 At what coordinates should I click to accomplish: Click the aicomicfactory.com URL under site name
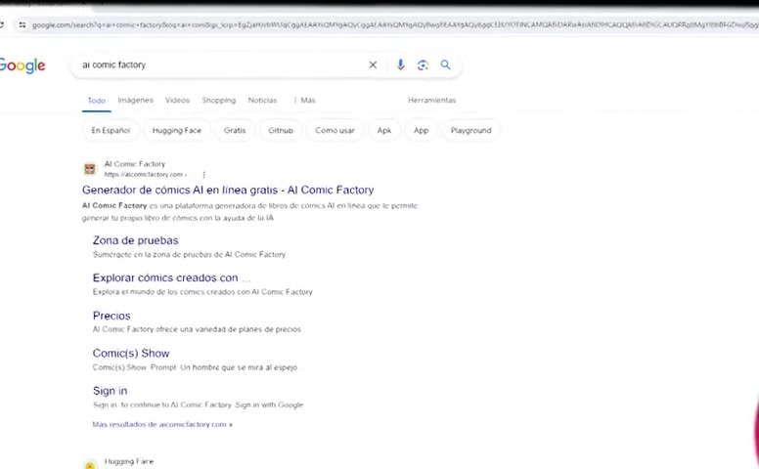(145, 175)
